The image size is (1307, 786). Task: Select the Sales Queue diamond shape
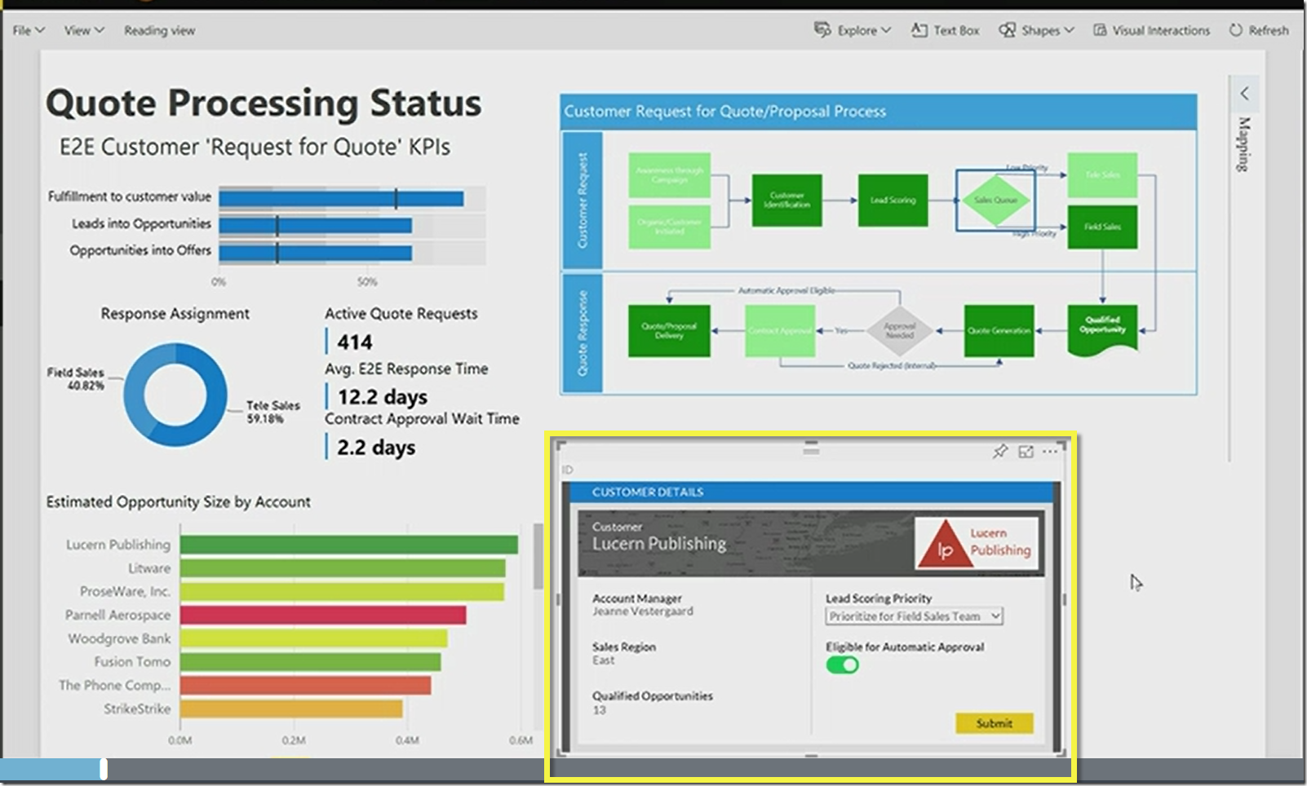tap(995, 200)
